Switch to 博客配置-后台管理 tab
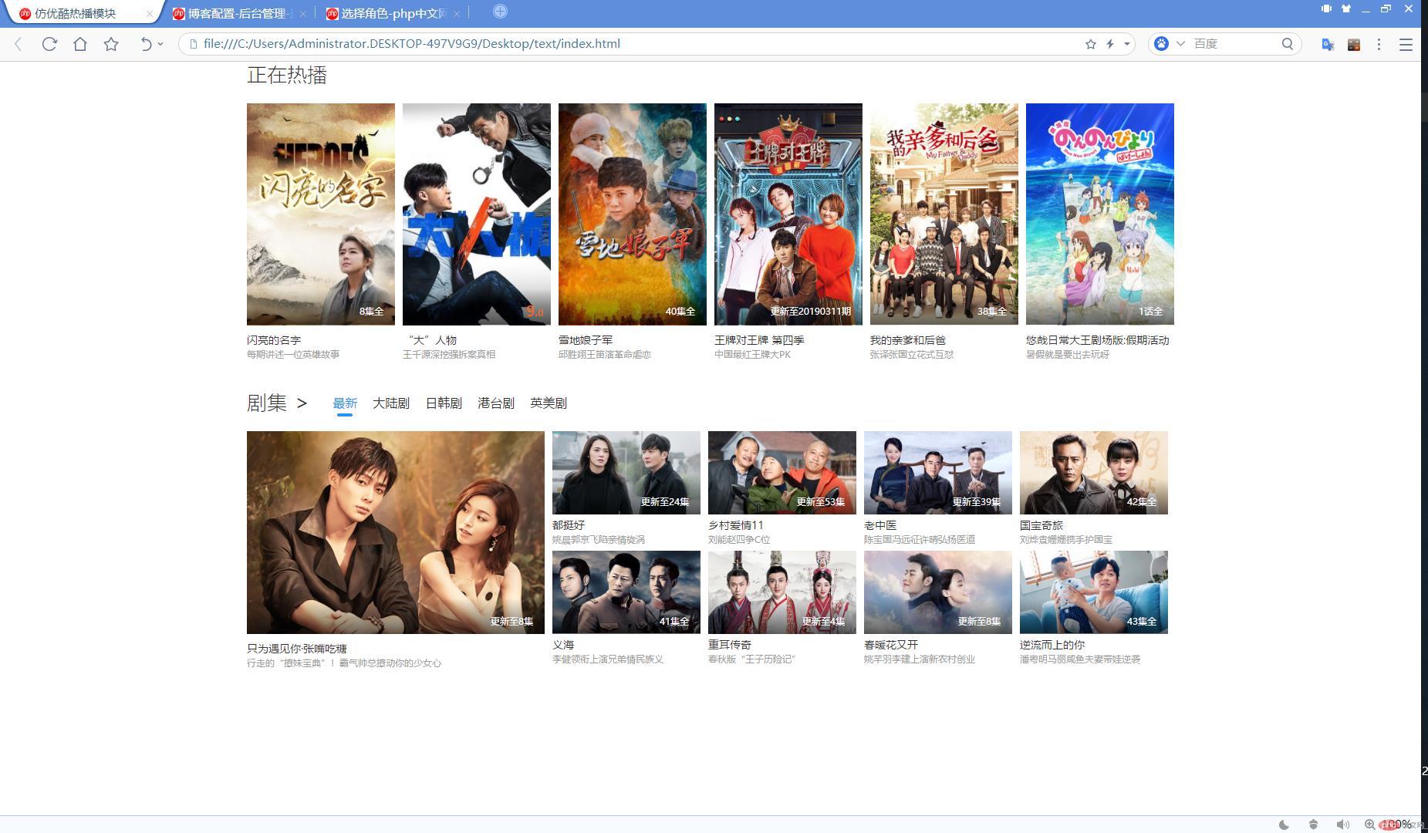 tap(239, 13)
